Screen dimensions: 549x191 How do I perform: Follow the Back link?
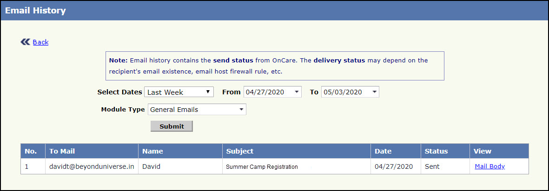[x=40, y=42]
